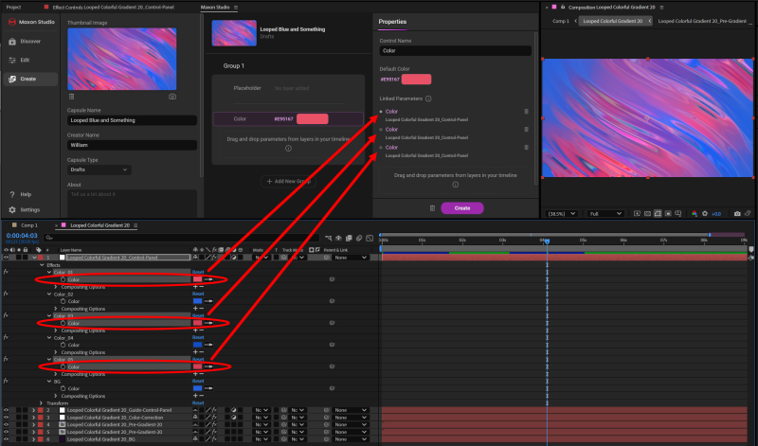Delete the capsule thumbnail image

[72, 97]
